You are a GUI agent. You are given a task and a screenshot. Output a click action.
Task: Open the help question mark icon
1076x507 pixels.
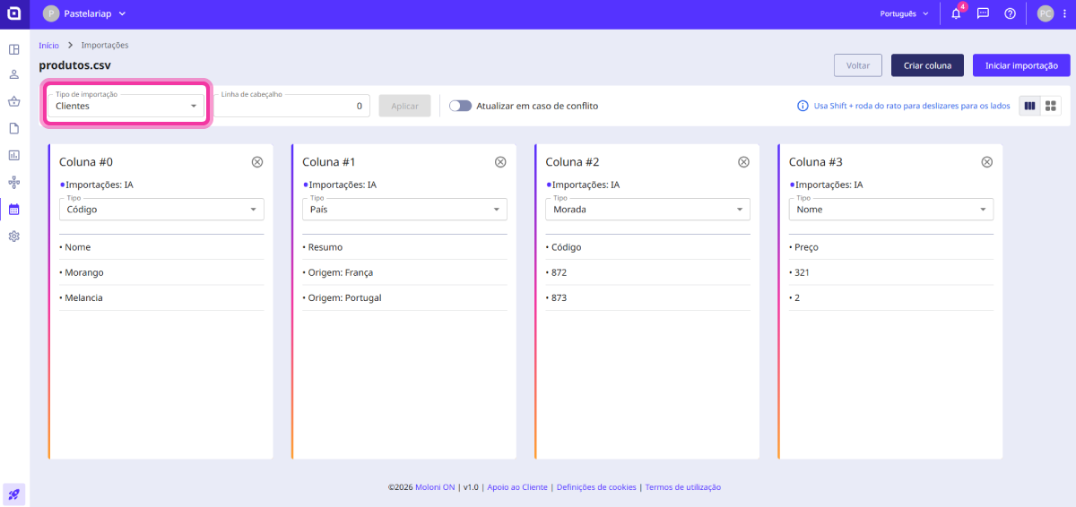tap(1010, 13)
